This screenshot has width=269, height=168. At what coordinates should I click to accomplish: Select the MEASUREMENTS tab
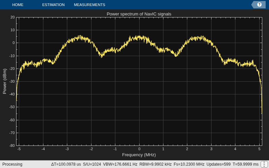89,5
